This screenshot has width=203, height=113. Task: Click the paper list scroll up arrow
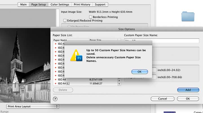pos(119,81)
